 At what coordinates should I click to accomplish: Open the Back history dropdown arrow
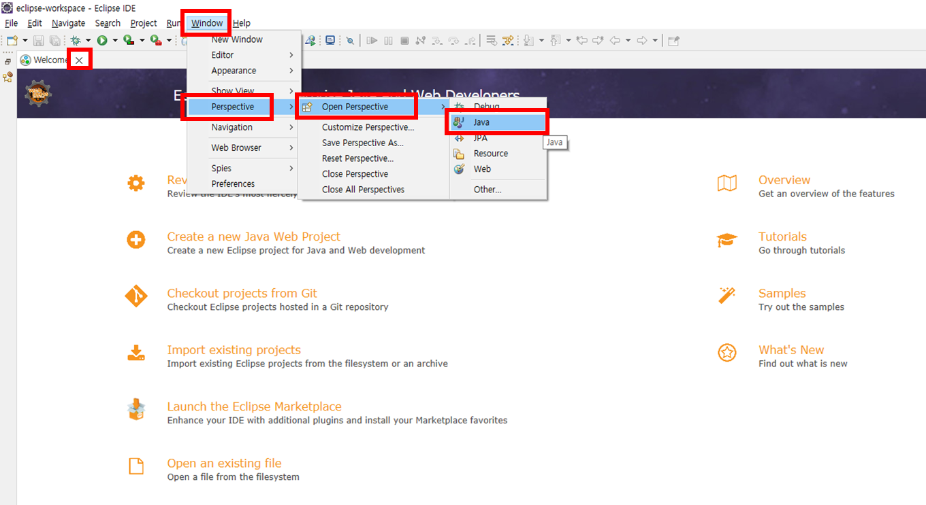pyautogui.click(x=628, y=41)
